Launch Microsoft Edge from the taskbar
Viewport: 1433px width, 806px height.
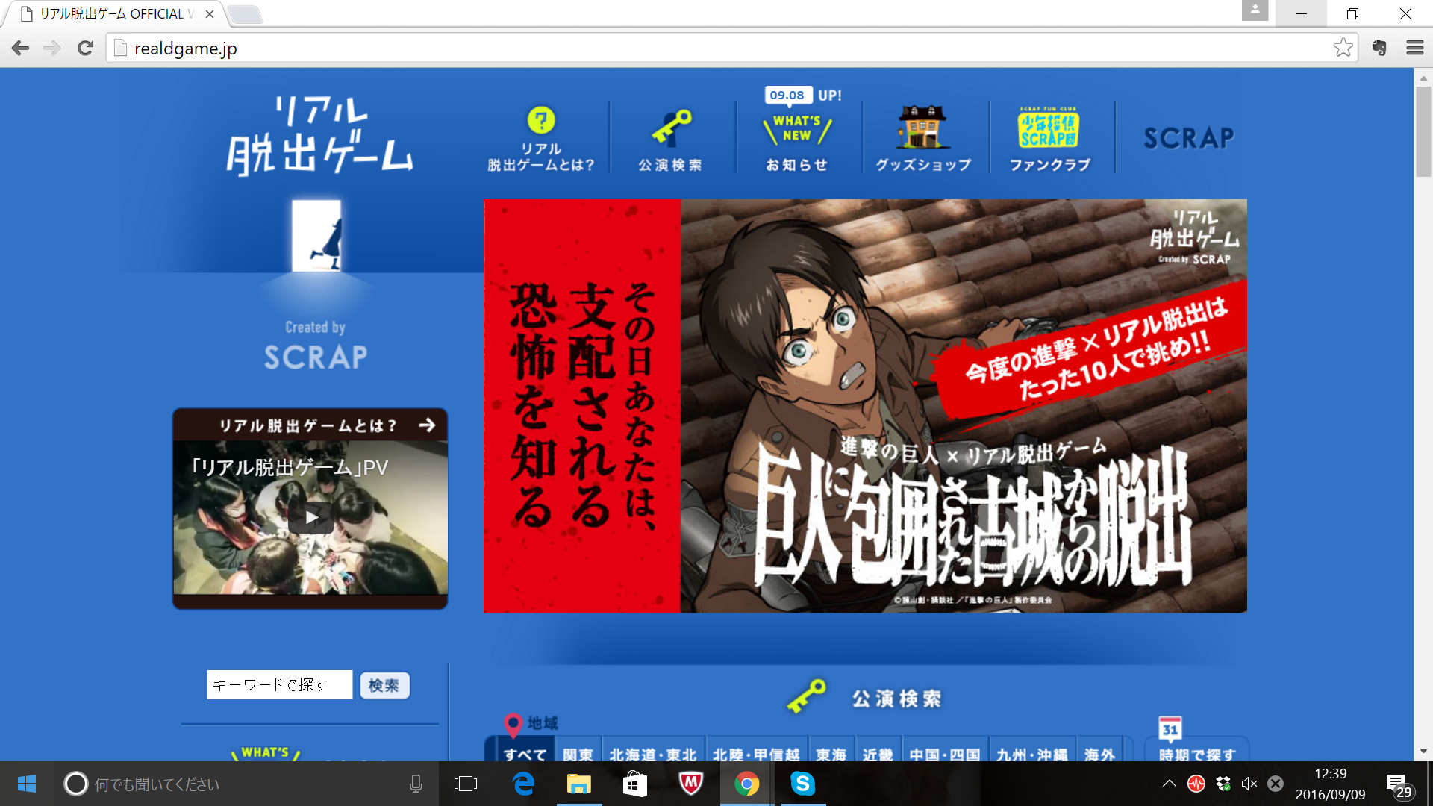point(523,784)
